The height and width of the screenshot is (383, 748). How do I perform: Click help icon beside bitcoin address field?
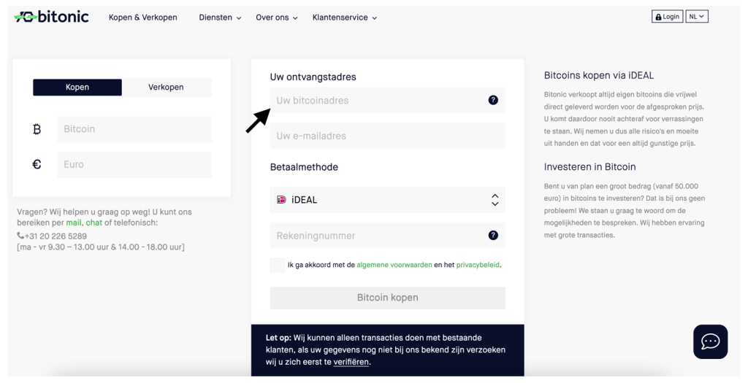tap(493, 100)
